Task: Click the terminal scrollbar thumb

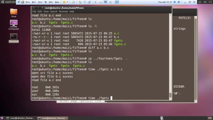Action: tap(170, 95)
